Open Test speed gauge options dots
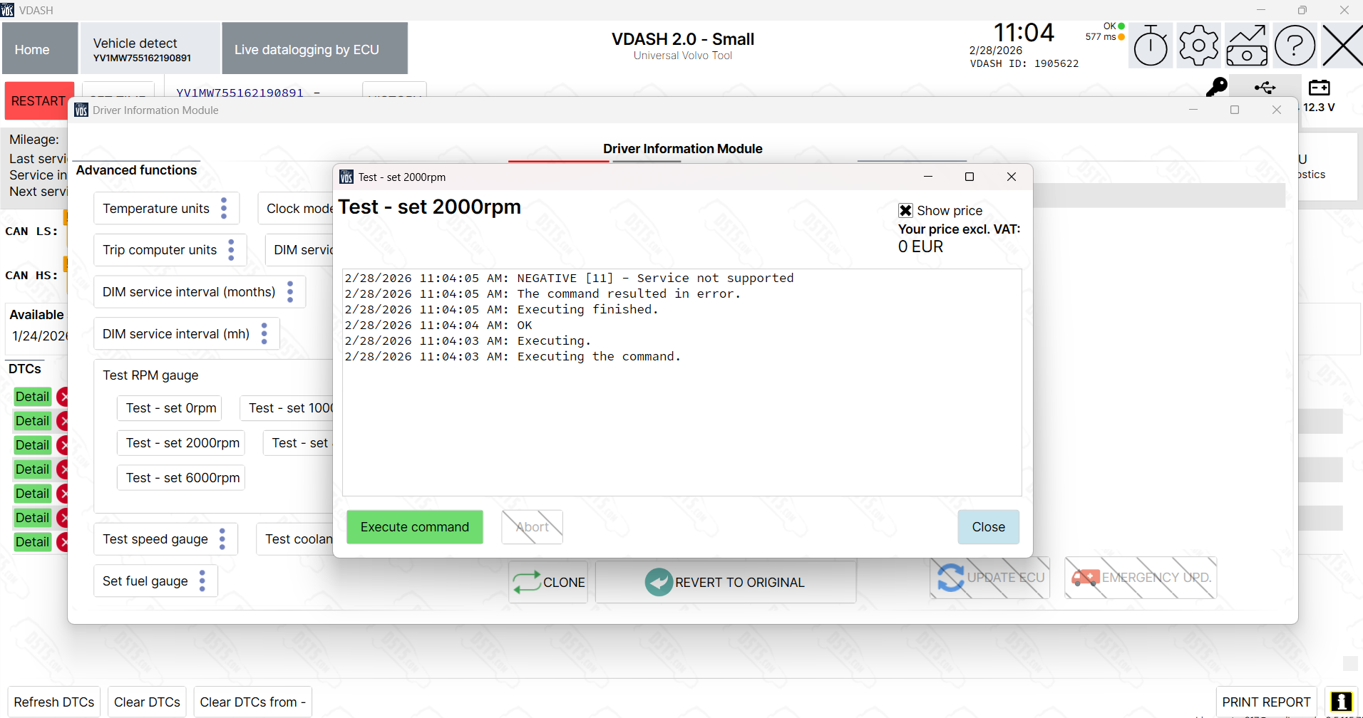The image size is (1363, 718). coord(222,539)
